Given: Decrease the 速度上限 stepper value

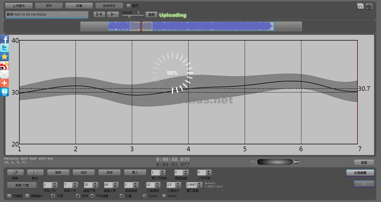Looking at the screenshot, I should point(115,186).
